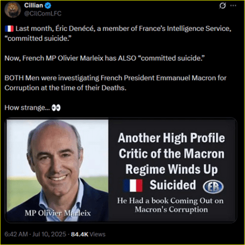The width and height of the screenshot is (245, 245).
Task: Open the three-dot more options menu
Action: (233, 5)
